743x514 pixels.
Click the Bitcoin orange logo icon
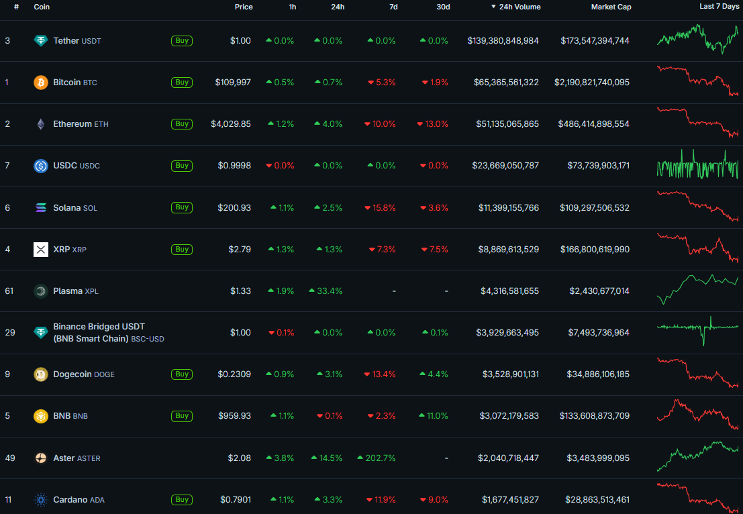click(41, 83)
